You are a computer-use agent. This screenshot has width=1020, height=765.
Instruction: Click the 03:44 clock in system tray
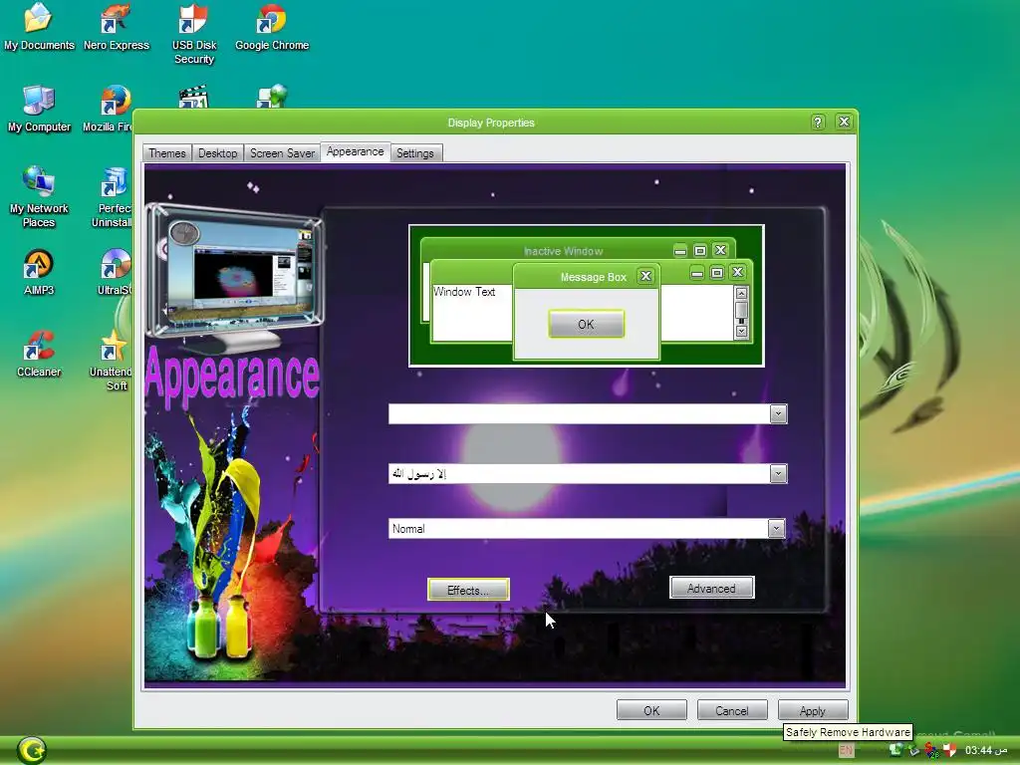pos(986,750)
